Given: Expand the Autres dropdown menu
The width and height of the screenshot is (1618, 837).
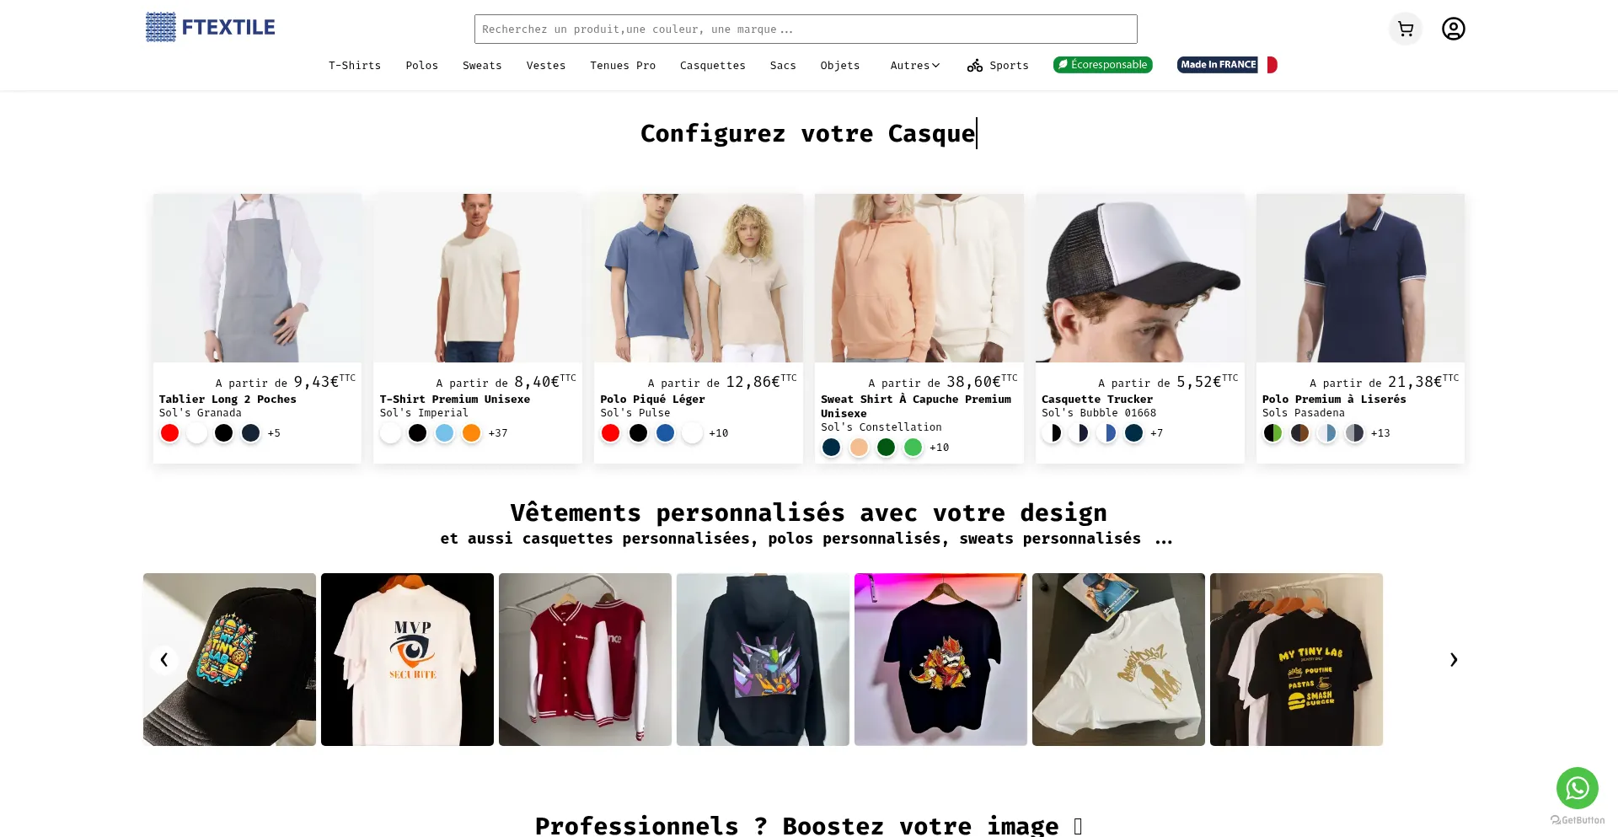Looking at the screenshot, I should [914, 65].
